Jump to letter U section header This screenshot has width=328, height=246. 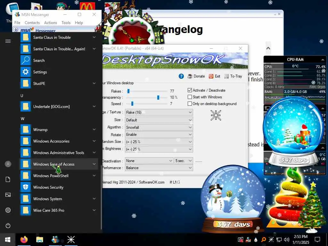pyautogui.click(x=22, y=95)
